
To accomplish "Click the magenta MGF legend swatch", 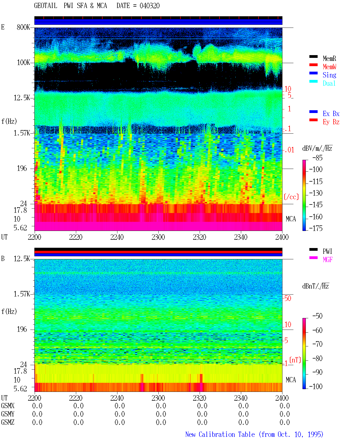I will click(313, 258).
